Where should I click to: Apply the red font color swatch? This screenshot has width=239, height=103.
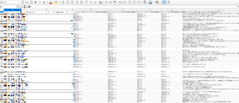(51, 2)
